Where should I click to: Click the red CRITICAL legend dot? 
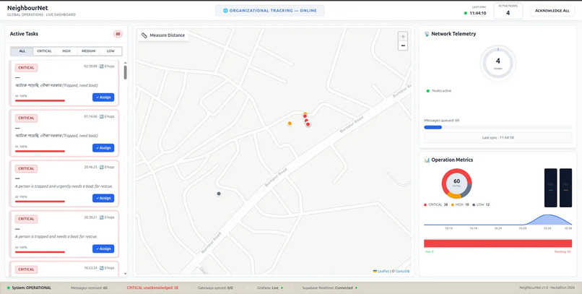[425, 205]
